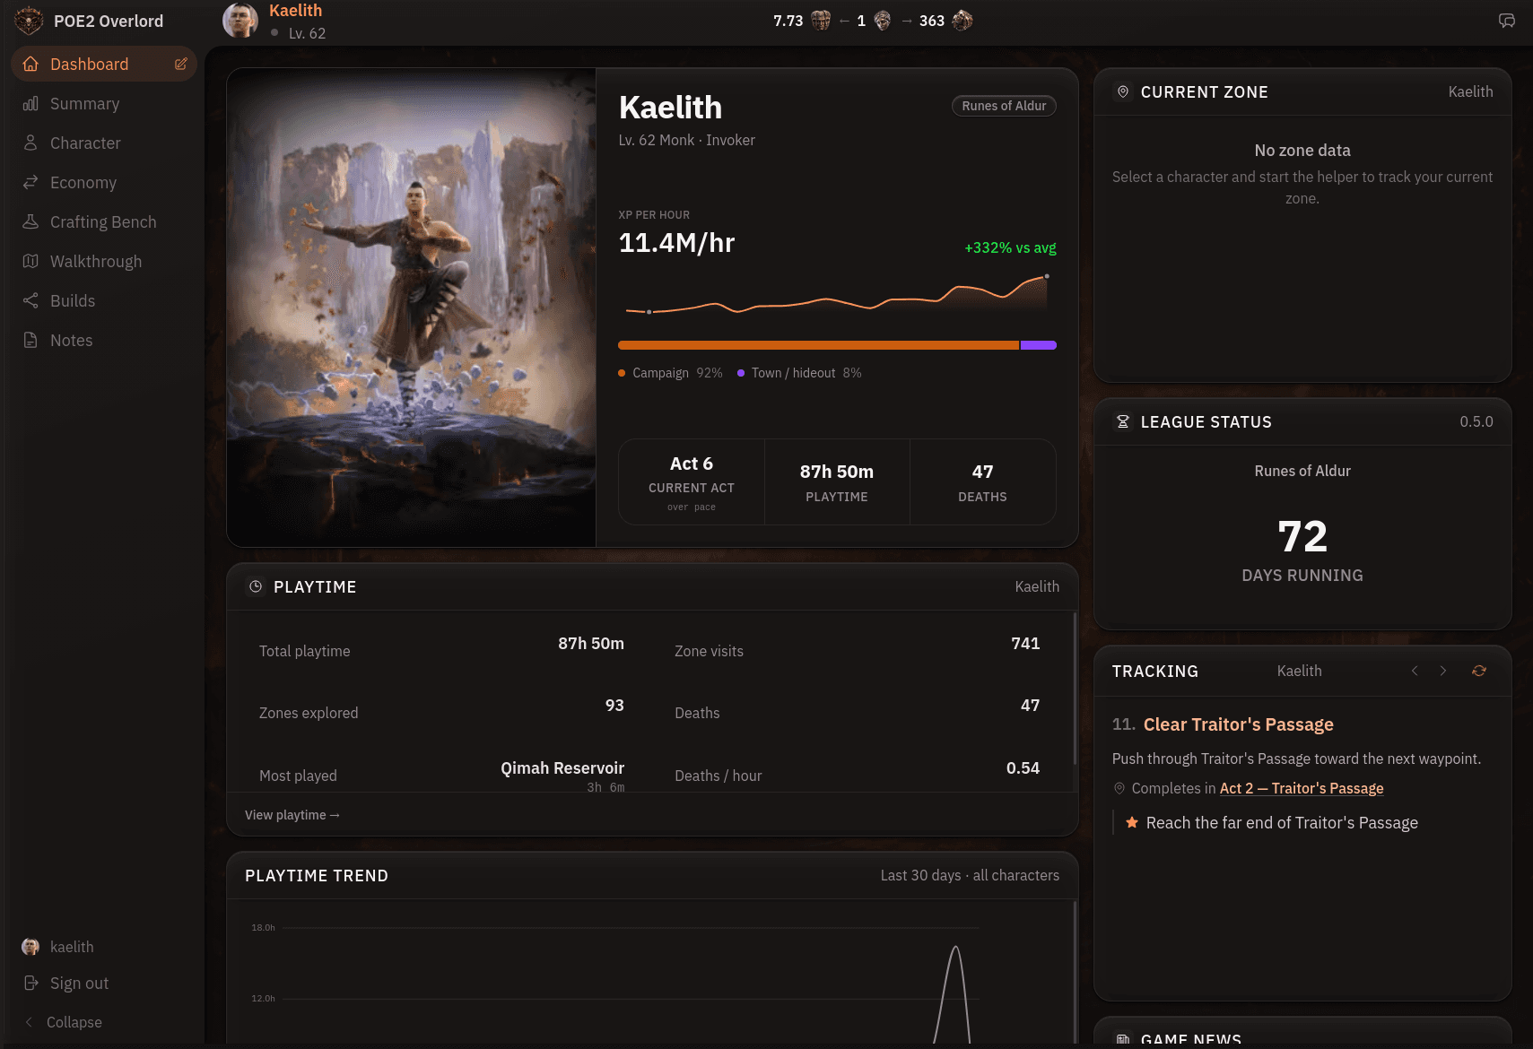Click the Playtime panel scrollbar
Screen dimensions: 1533x1049
coord(1075,689)
